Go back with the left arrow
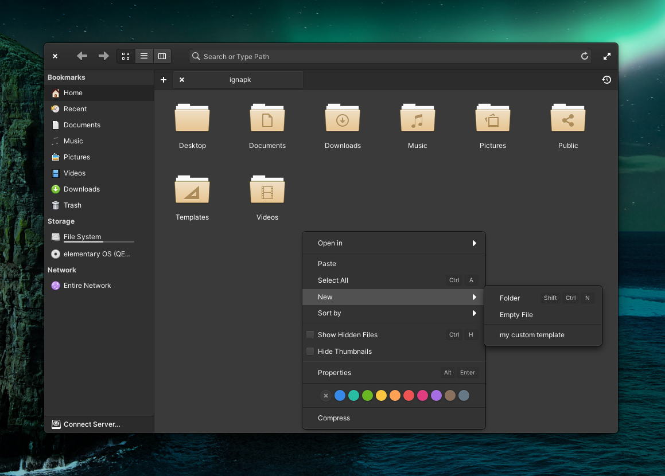The image size is (665, 476). pos(82,56)
